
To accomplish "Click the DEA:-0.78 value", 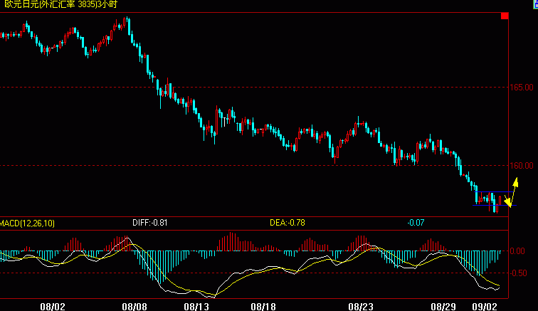I will click(x=288, y=223).
